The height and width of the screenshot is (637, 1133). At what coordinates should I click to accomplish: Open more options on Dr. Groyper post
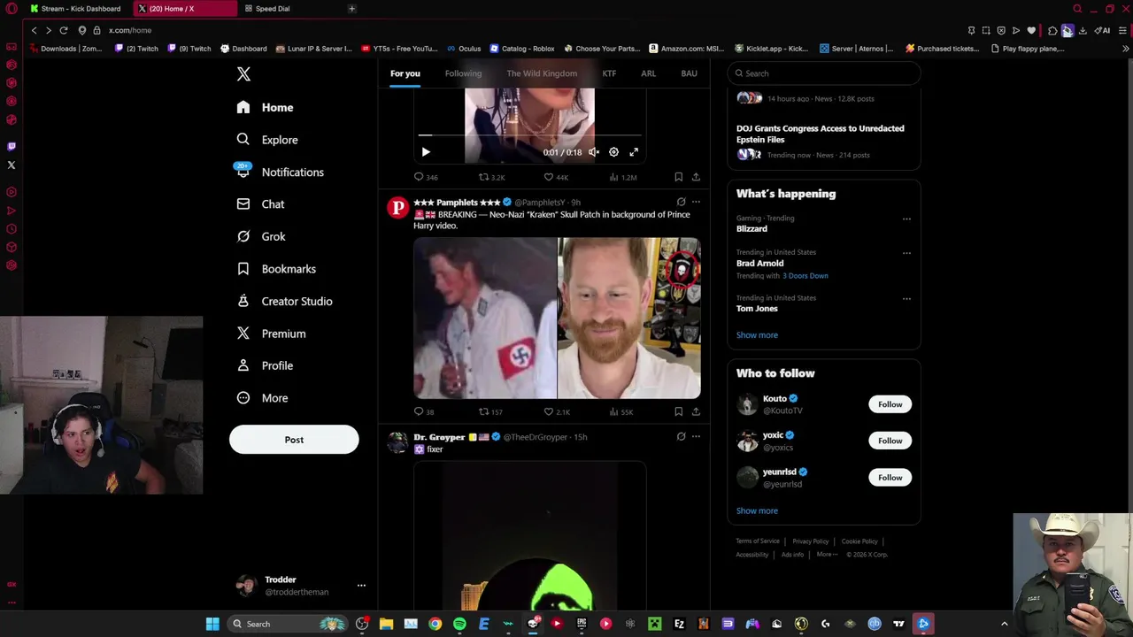[696, 436]
